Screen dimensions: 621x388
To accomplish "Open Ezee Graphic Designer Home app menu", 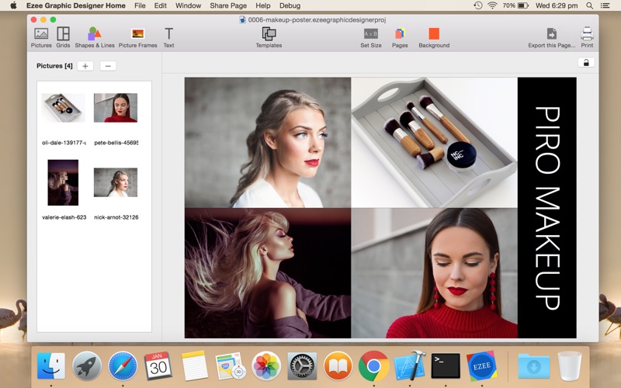I will tap(75, 5).
